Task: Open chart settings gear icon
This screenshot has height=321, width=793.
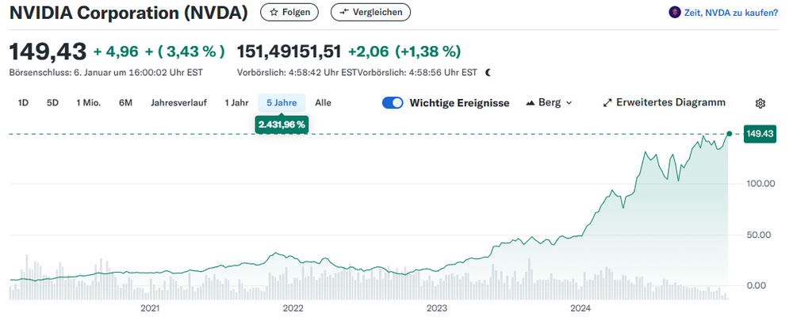Action: [x=760, y=103]
